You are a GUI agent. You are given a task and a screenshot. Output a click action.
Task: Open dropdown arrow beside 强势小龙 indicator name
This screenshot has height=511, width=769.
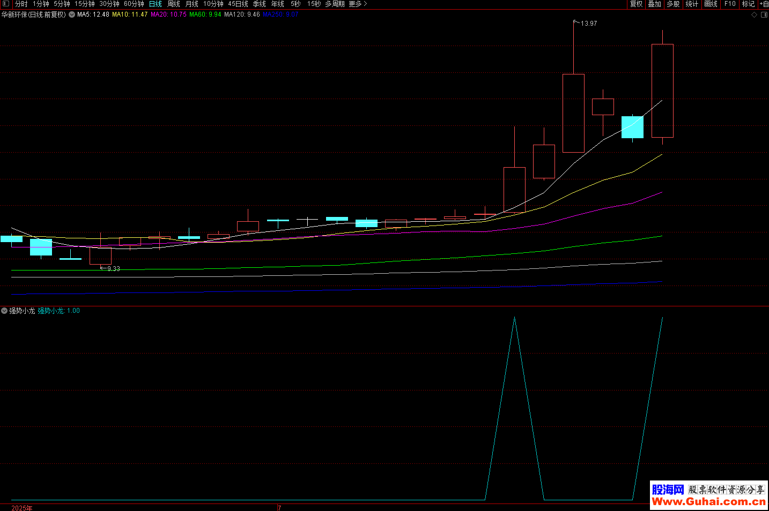tap(4, 311)
